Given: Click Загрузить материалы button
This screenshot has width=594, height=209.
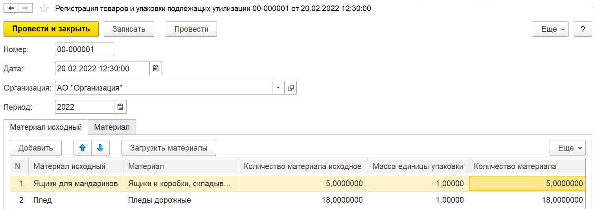Looking at the screenshot, I should pos(169,148).
